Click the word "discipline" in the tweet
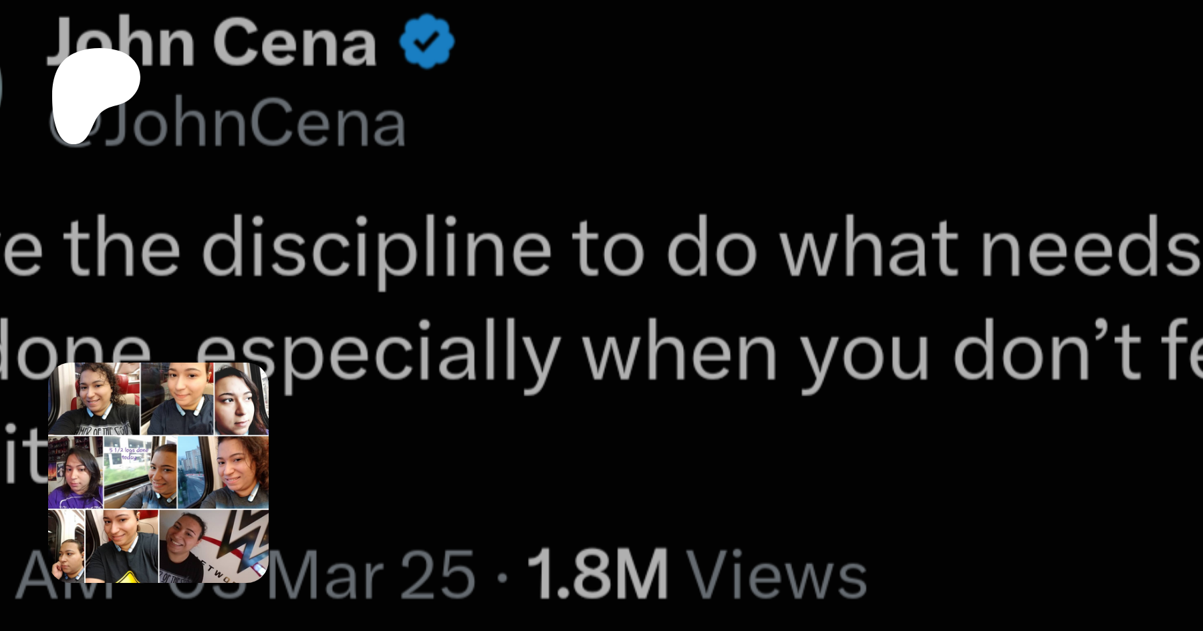Screen dimensions: 1203x631 click(x=376, y=248)
